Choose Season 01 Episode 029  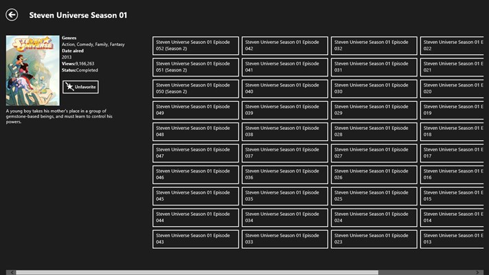[x=374, y=111]
